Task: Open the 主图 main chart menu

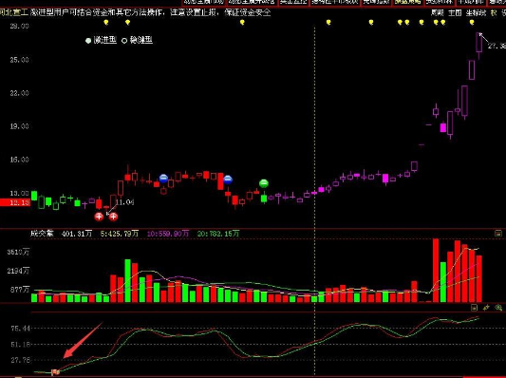Action: [455, 13]
